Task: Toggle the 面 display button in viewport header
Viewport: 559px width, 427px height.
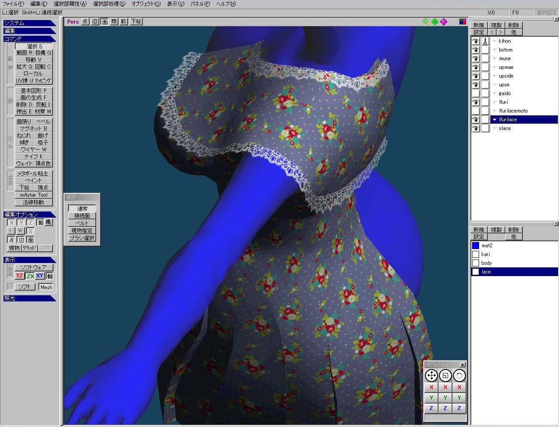Action: click(105, 21)
